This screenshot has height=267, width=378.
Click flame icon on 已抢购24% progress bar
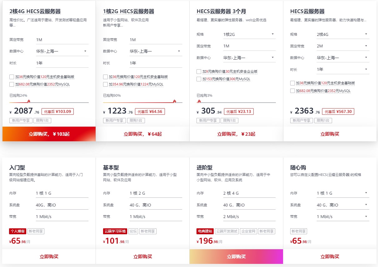pos(29,101)
